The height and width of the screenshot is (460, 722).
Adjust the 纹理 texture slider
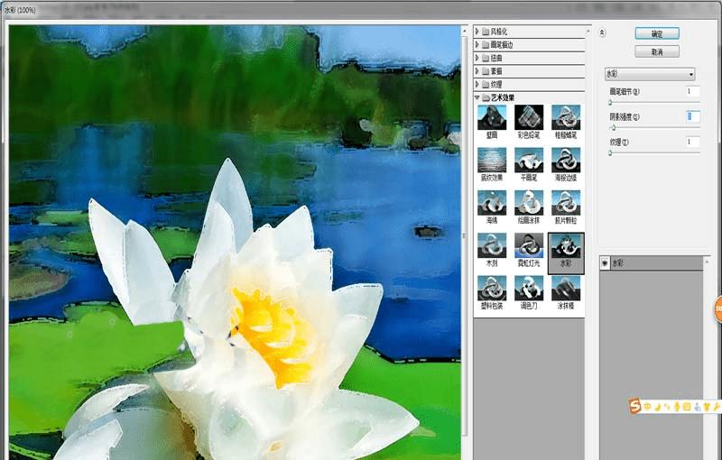[x=610, y=153]
